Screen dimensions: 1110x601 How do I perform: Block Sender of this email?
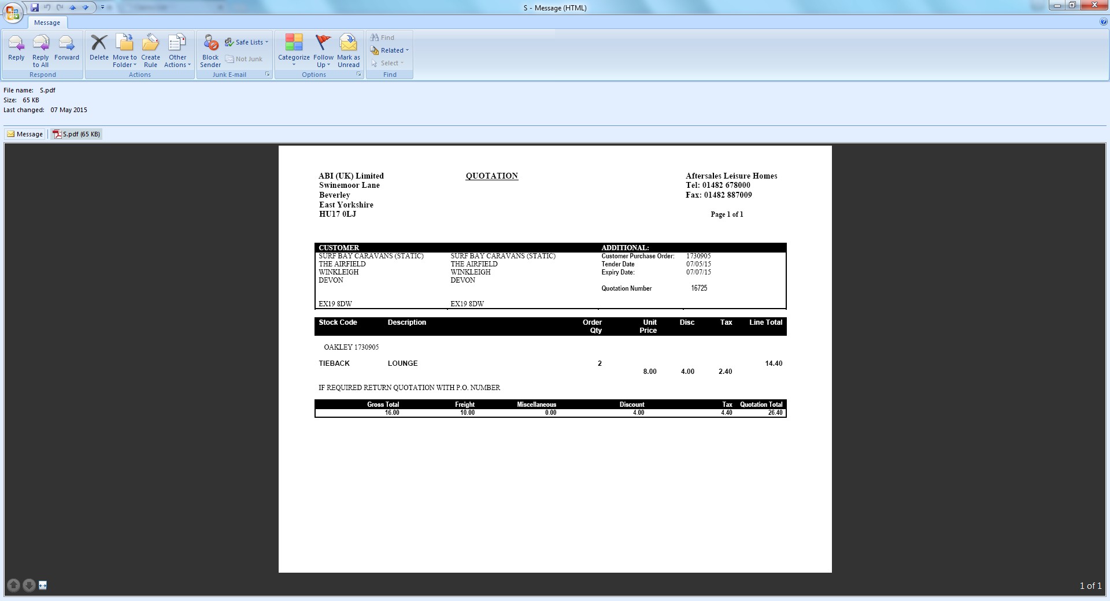click(x=210, y=50)
